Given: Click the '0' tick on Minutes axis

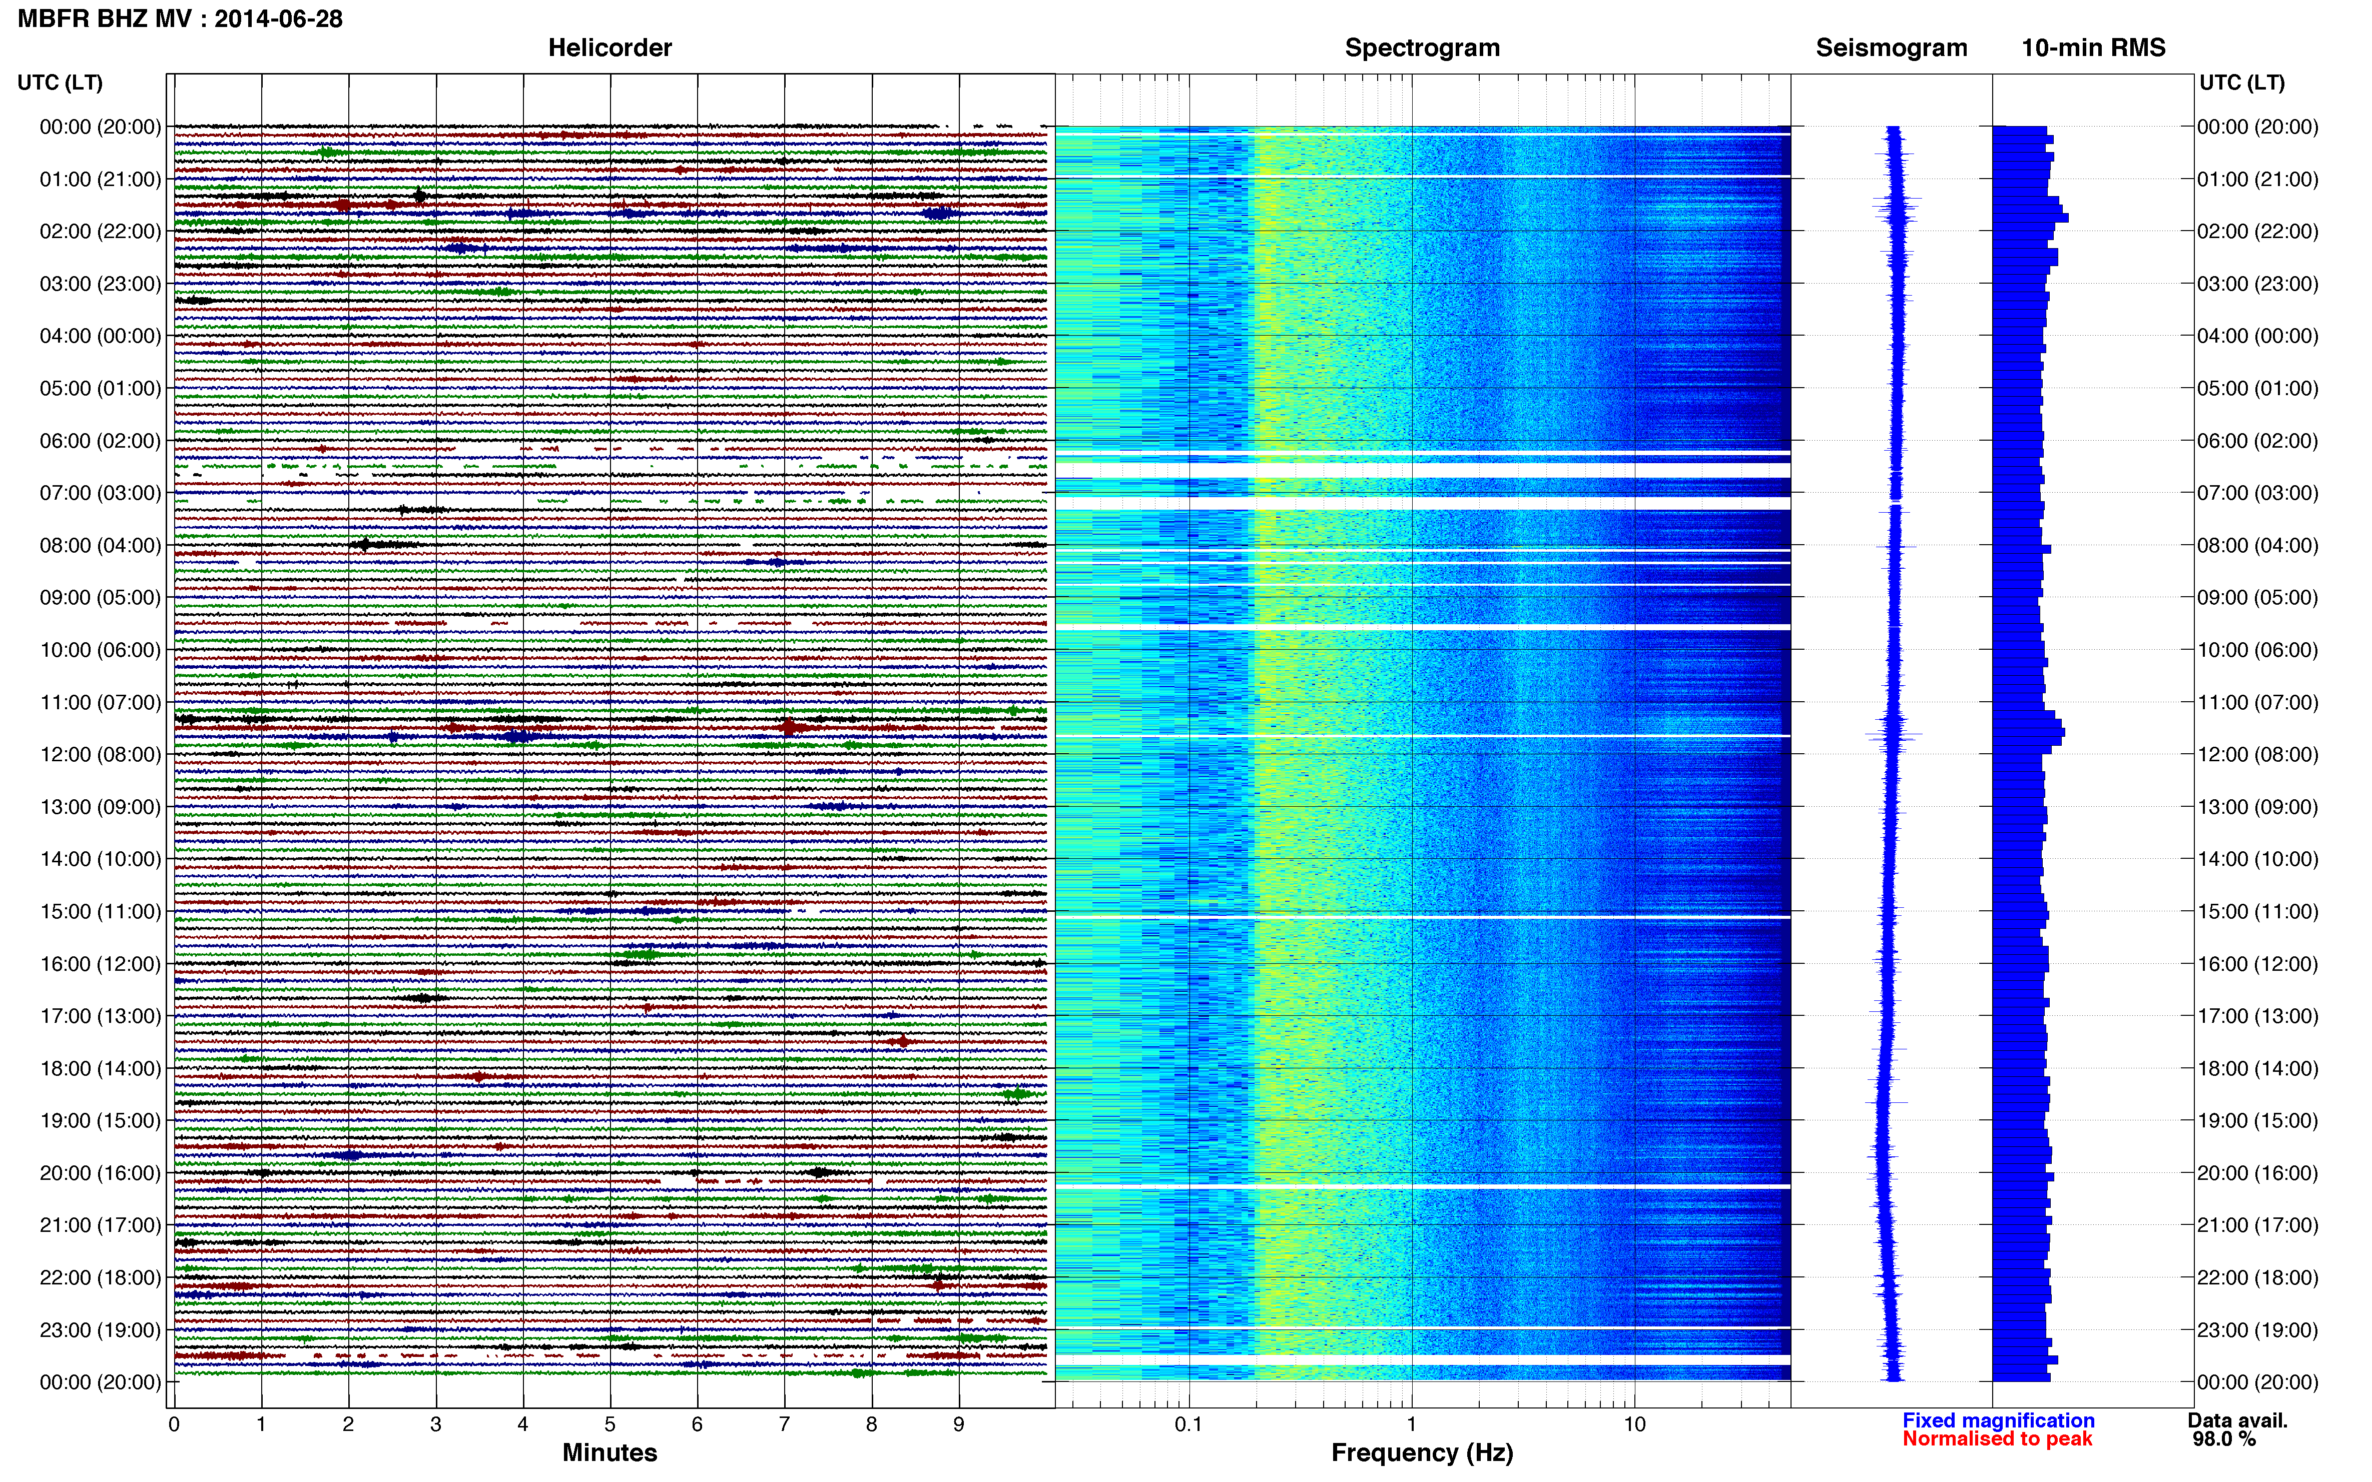Looking at the screenshot, I should coord(174,1424).
